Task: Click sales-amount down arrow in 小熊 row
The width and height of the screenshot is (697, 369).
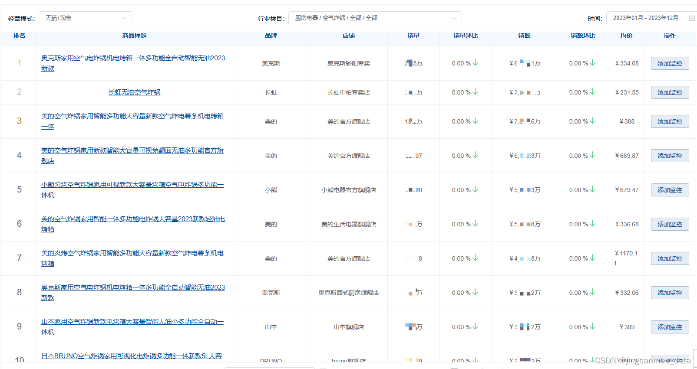Action: pos(593,189)
